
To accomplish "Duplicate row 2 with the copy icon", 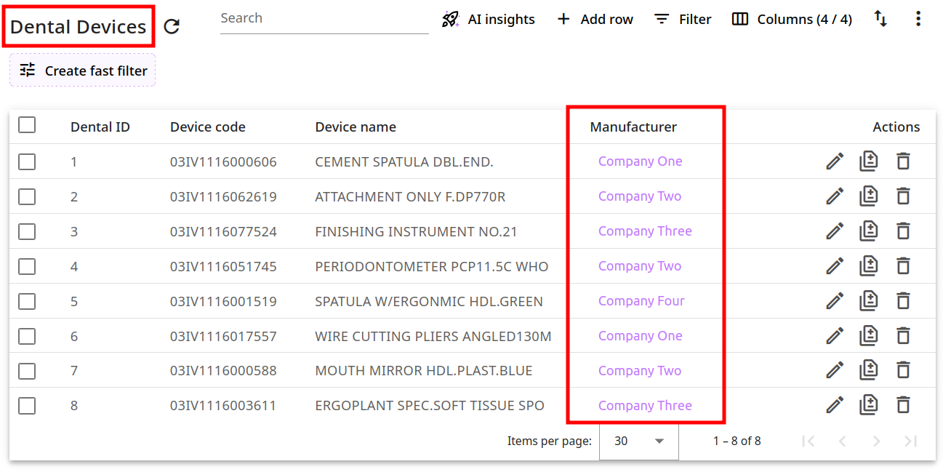I will 869,196.
